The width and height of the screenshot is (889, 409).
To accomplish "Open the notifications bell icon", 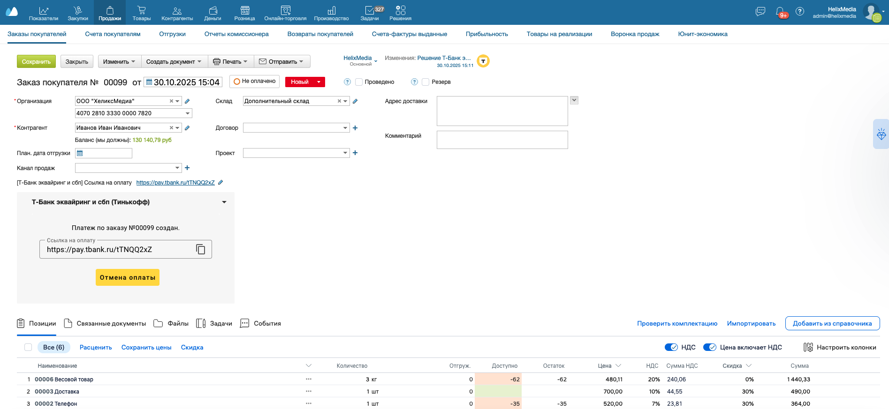I will click(x=780, y=12).
